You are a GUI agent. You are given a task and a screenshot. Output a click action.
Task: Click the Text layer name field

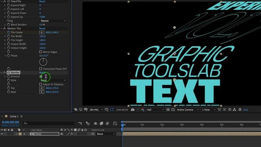click(x=46, y=134)
